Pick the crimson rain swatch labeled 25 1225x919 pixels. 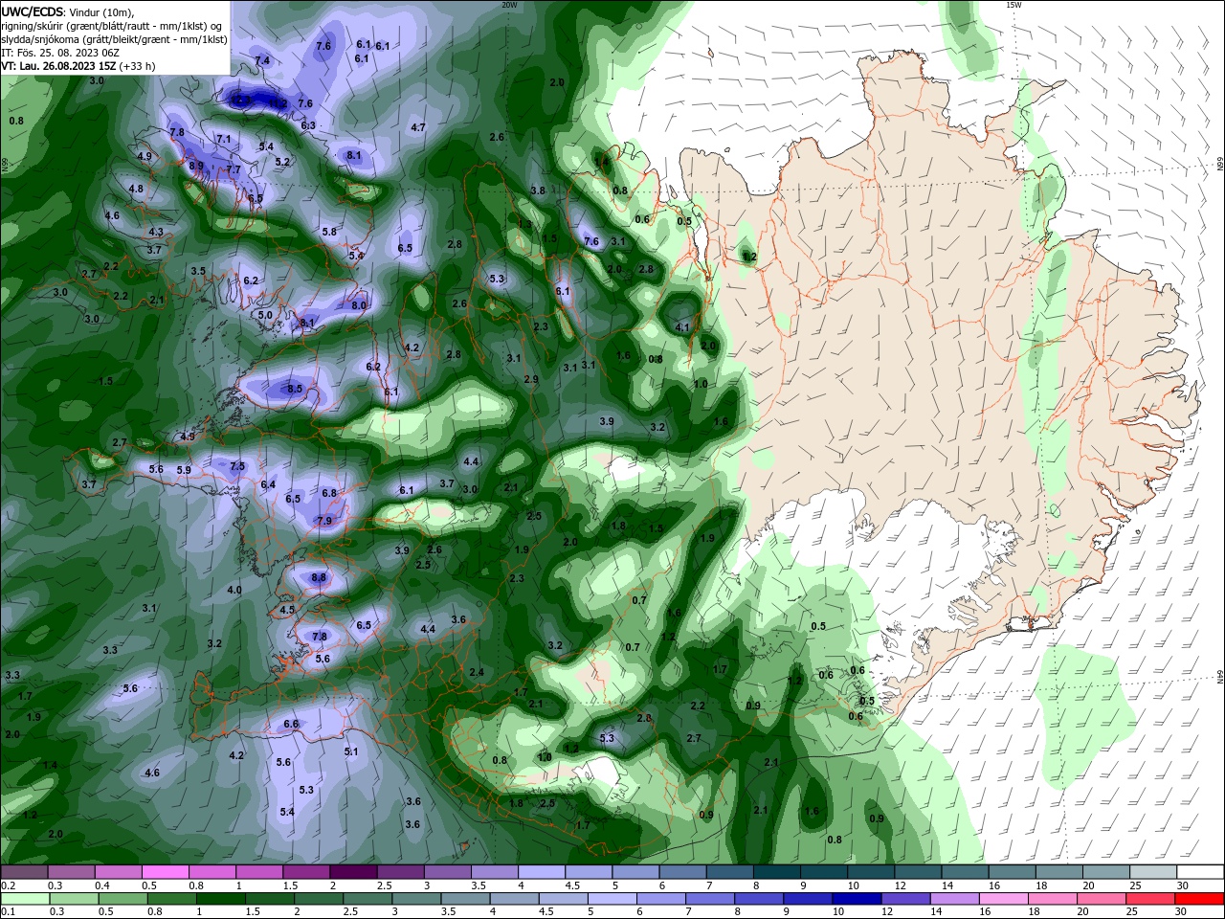pos(1151,898)
